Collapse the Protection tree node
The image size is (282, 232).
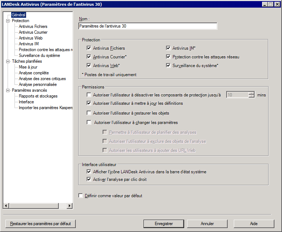point(8,21)
